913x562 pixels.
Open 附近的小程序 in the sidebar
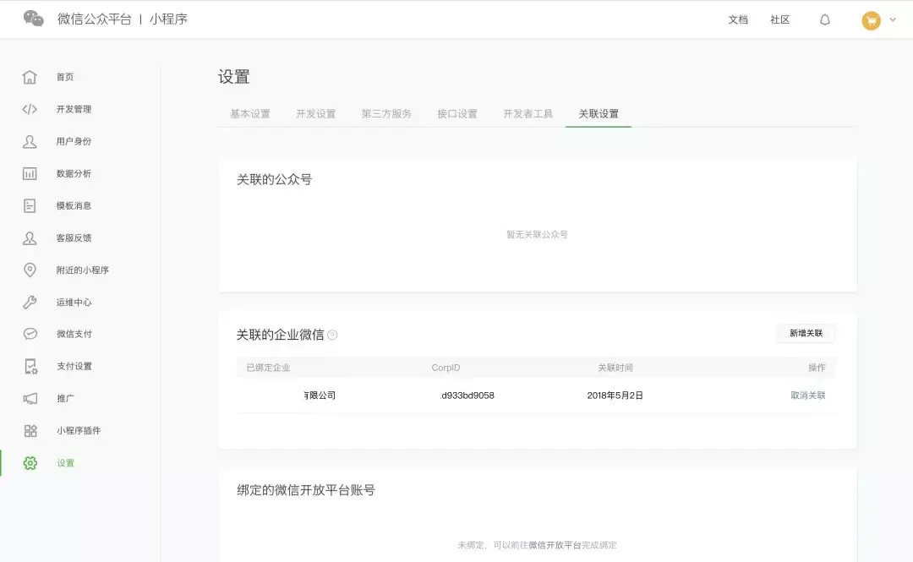click(x=82, y=270)
